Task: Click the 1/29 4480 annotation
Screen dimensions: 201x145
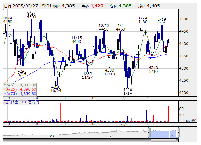Action: [143, 20]
